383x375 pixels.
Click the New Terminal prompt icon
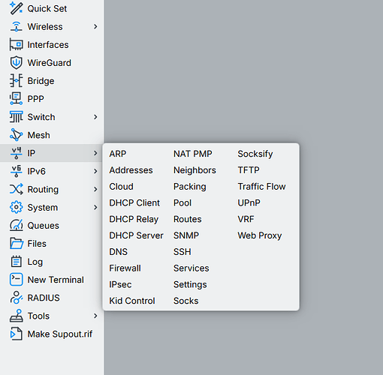tap(16, 280)
